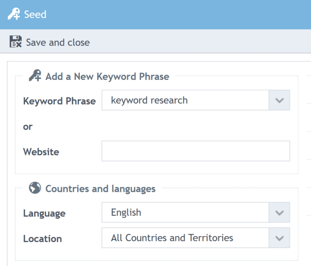Click into the Keyword Phrase text field
This screenshot has width=311, height=266.
(185, 100)
